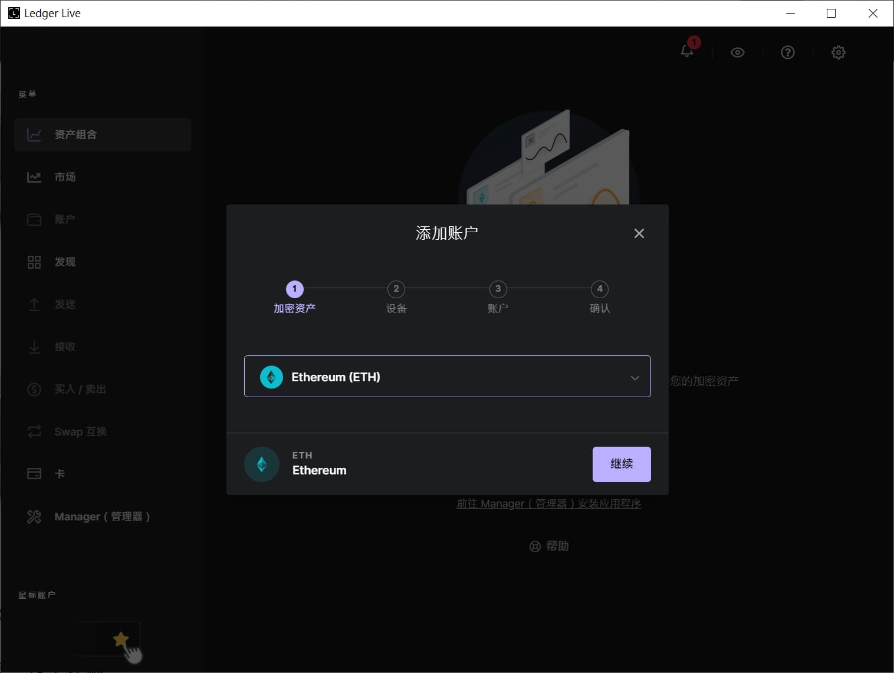Open 账户 menu item
The image size is (894, 673).
tap(103, 219)
